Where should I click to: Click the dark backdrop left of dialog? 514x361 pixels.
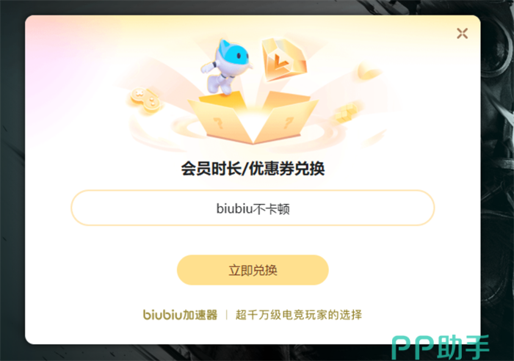(x=12, y=180)
